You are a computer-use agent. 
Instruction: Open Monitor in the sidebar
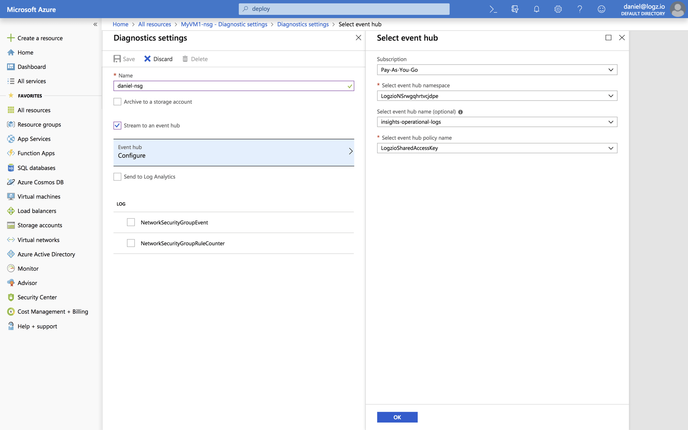pyautogui.click(x=28, y=269)
